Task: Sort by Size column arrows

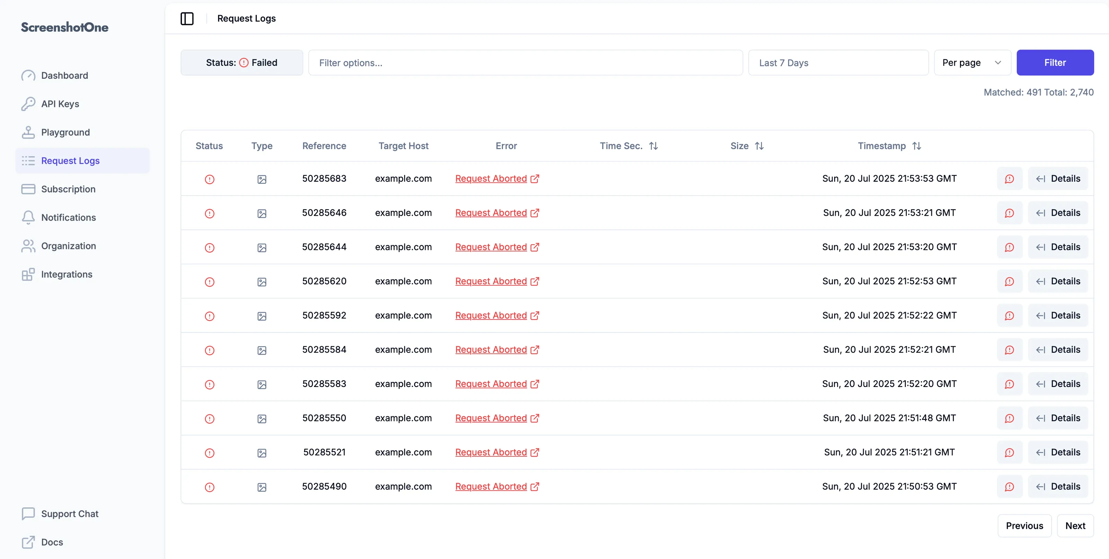Action: click(759, 146)
